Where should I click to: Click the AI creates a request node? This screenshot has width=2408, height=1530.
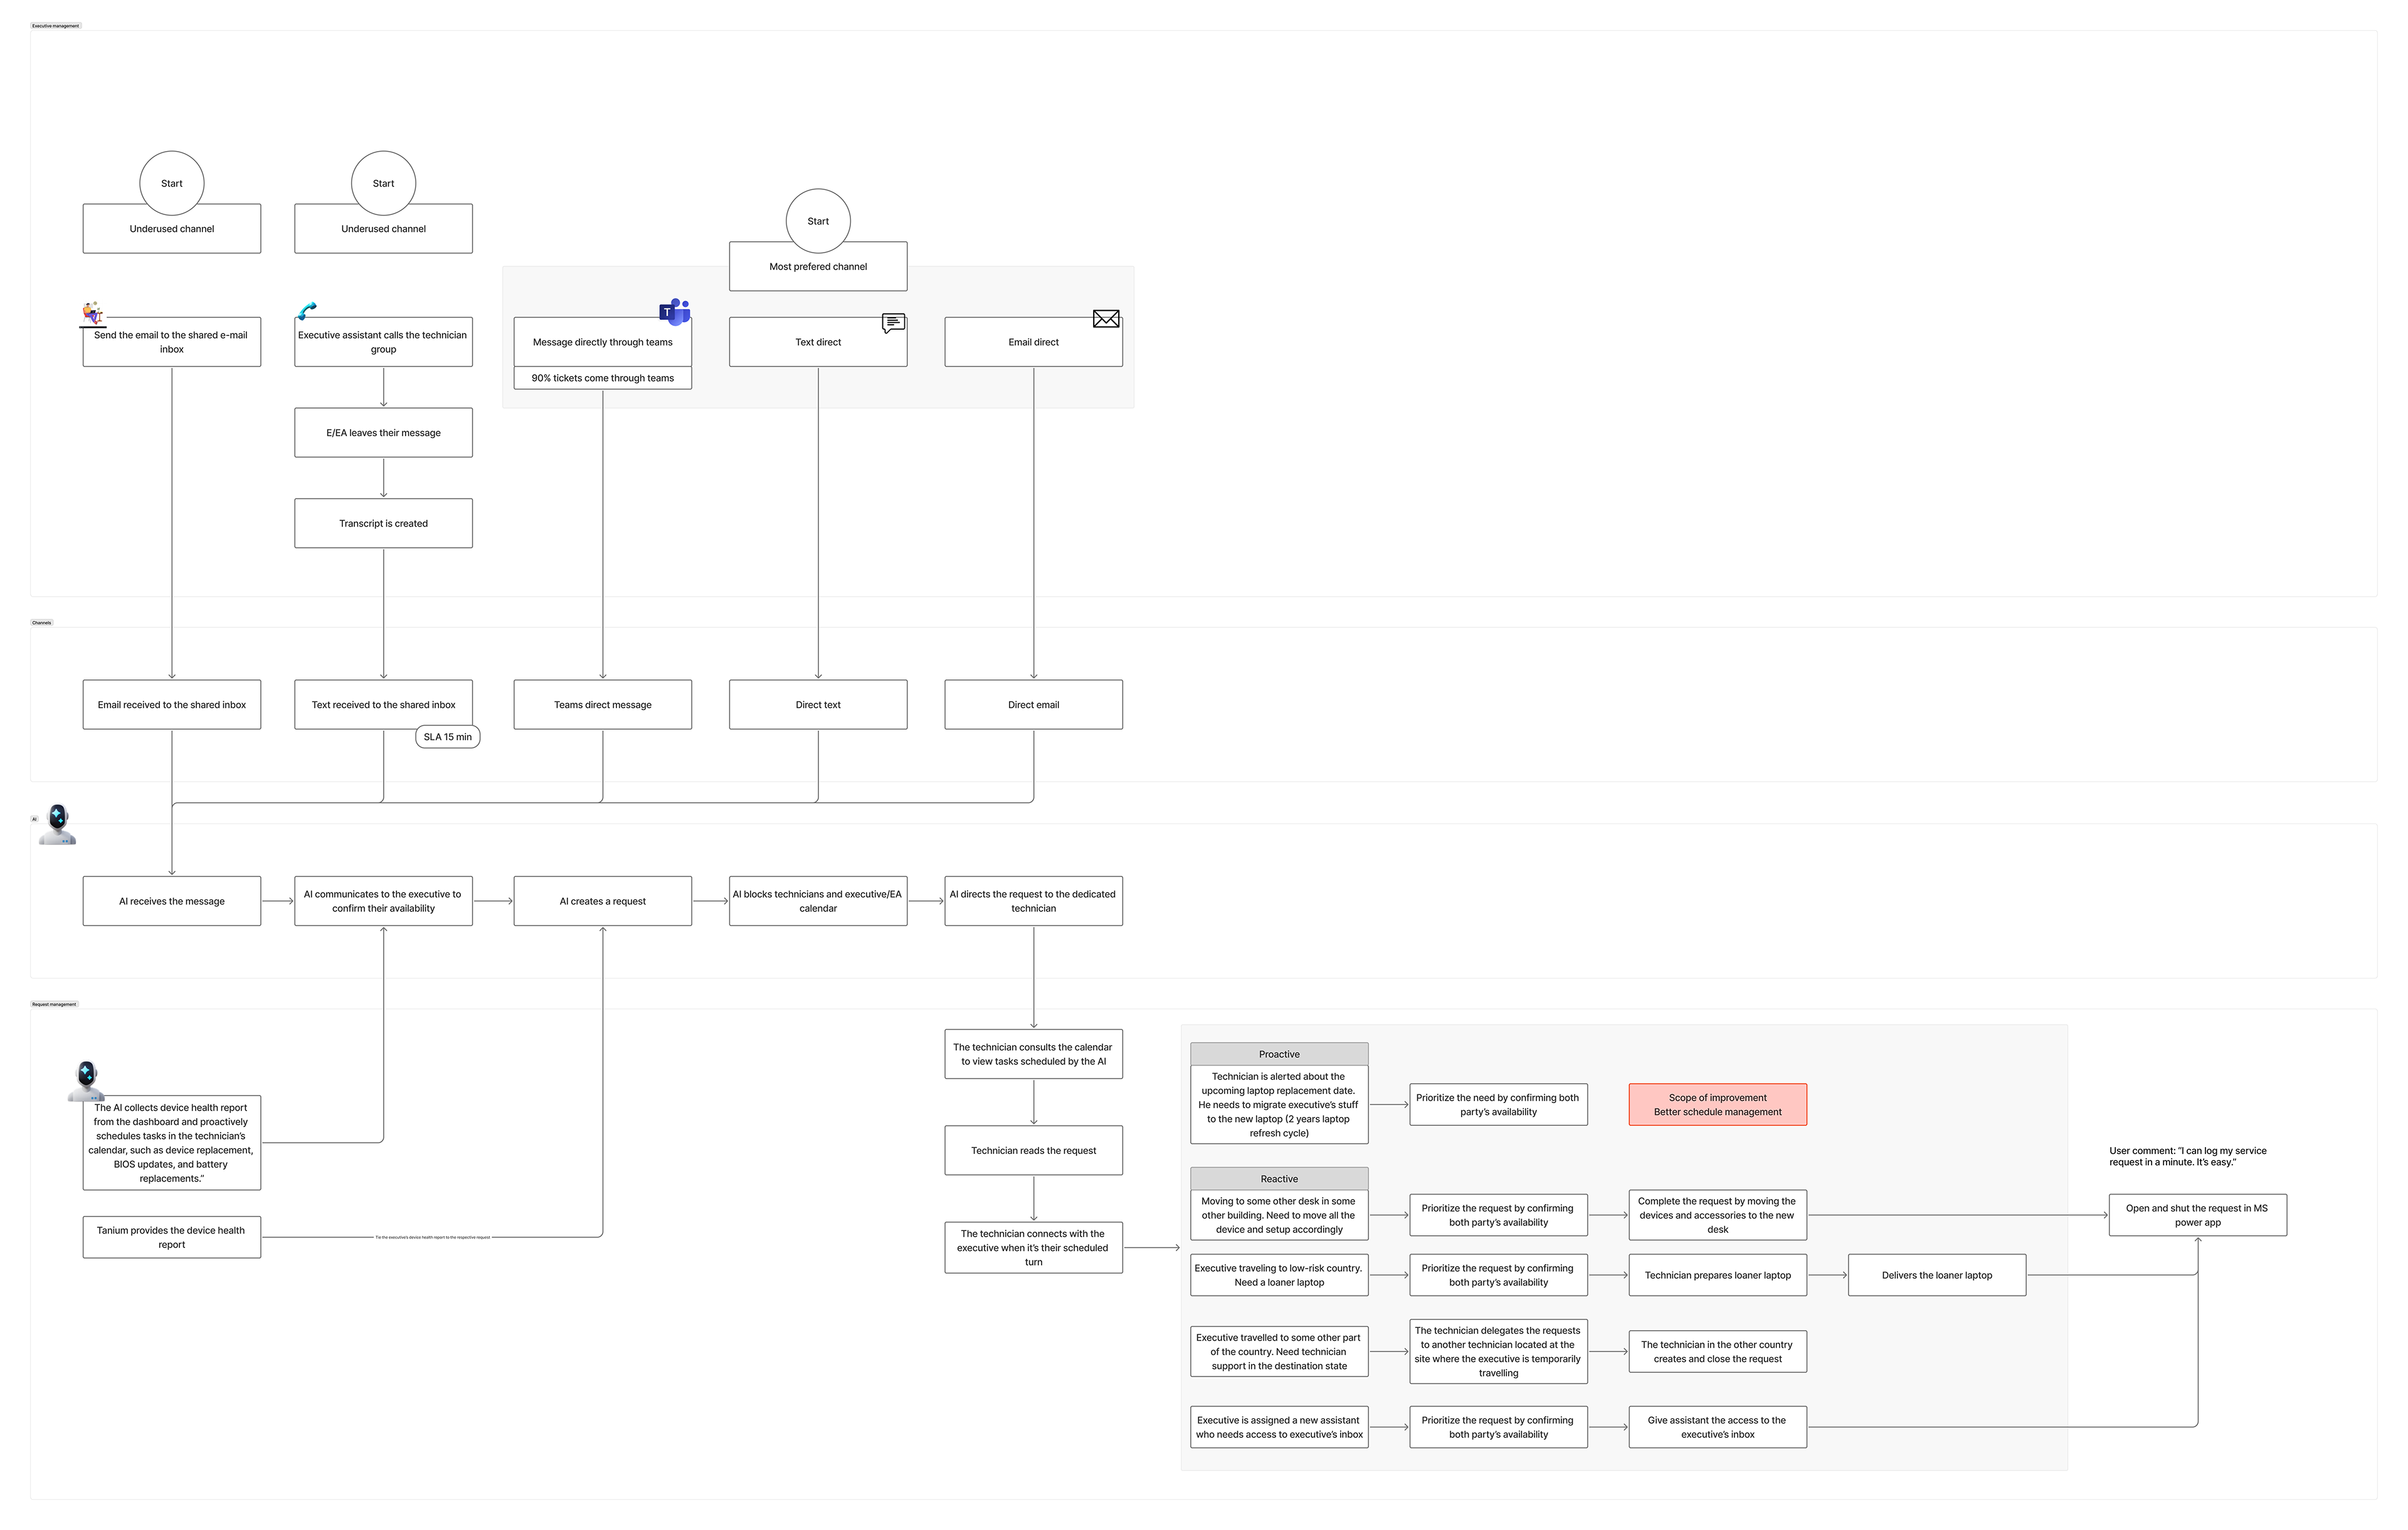[x=602, y=901]
